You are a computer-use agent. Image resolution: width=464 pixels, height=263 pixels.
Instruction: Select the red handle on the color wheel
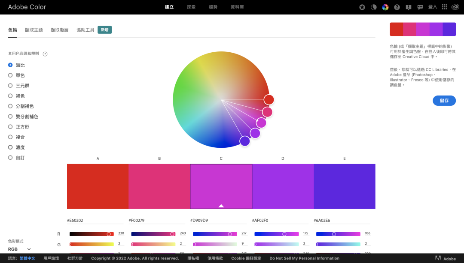(x=269, y=100)
